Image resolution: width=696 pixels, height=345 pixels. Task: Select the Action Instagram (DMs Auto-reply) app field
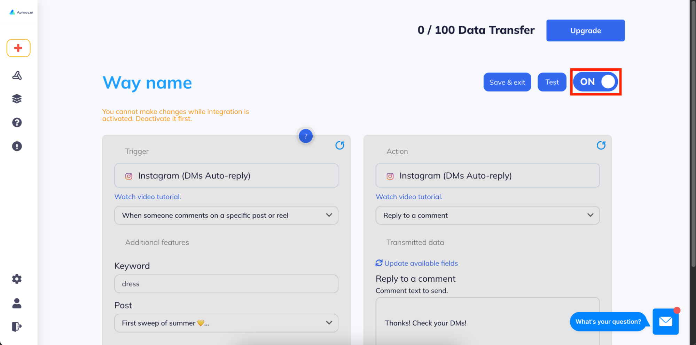[487, 176]
